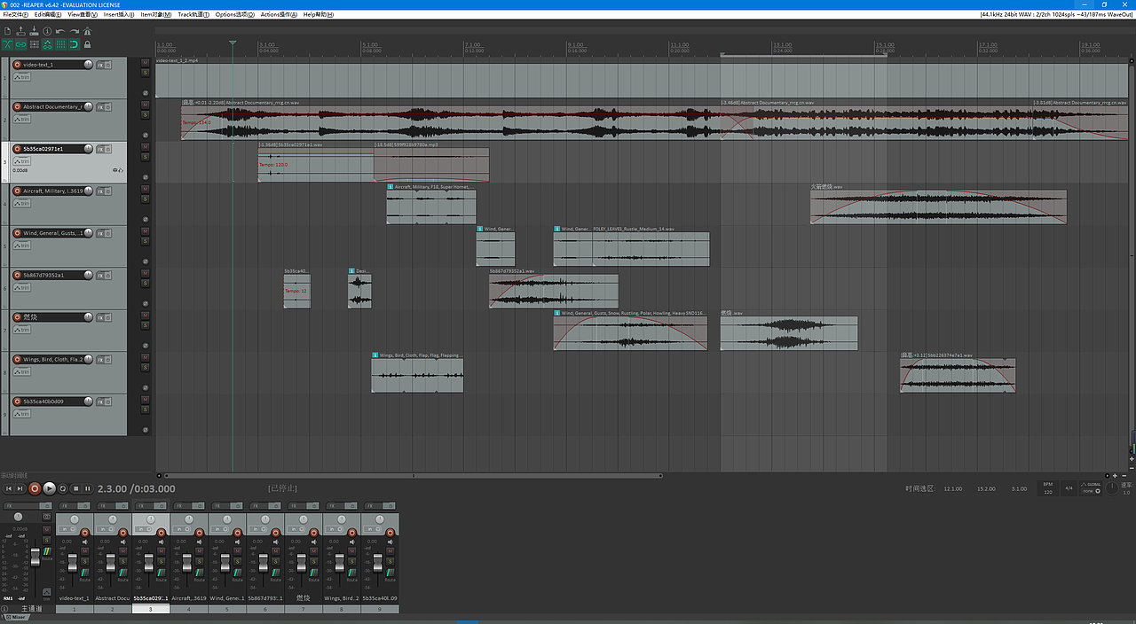Click the playback rate knob

[x=1112, y=487]
